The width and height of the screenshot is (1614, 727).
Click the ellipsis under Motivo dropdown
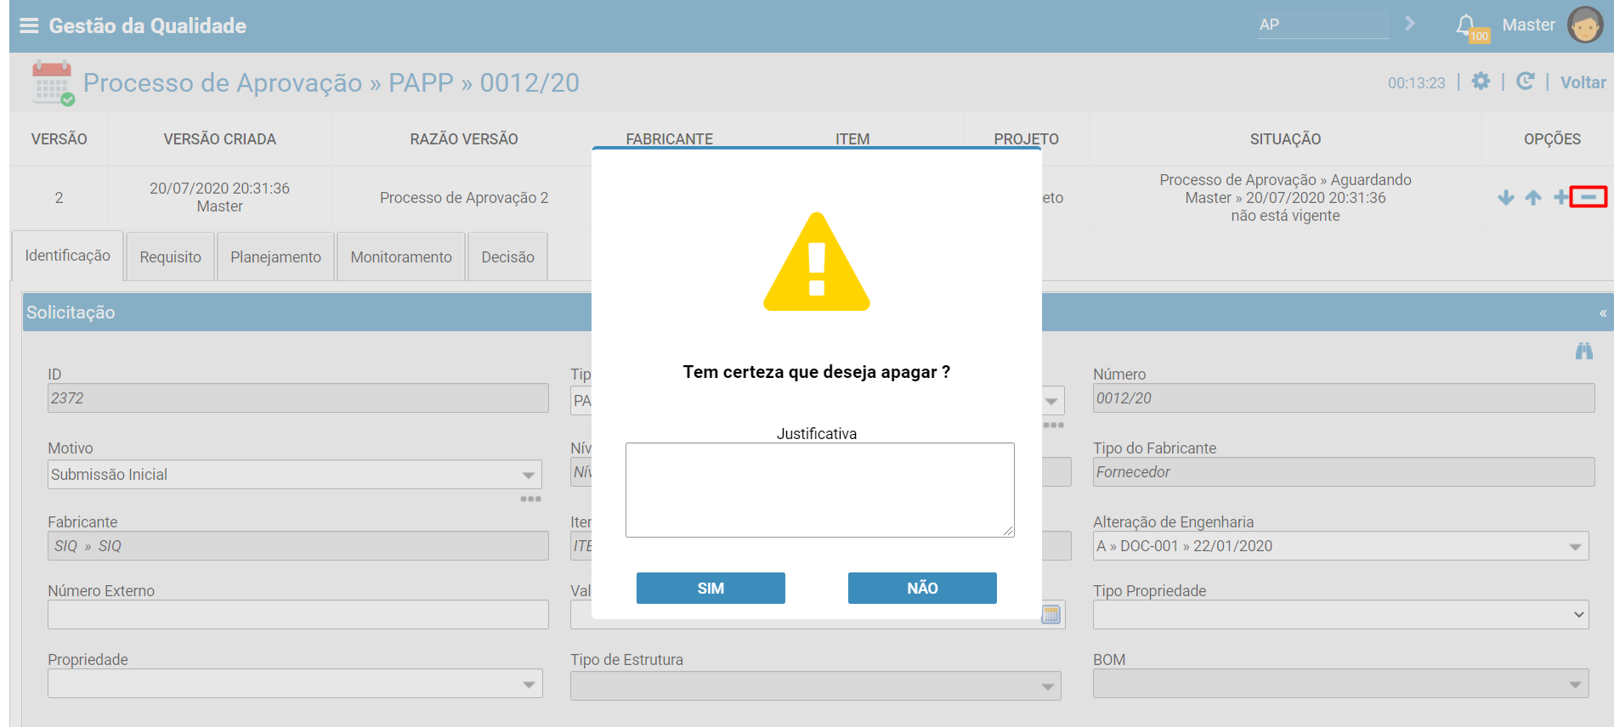pos(531,499)
